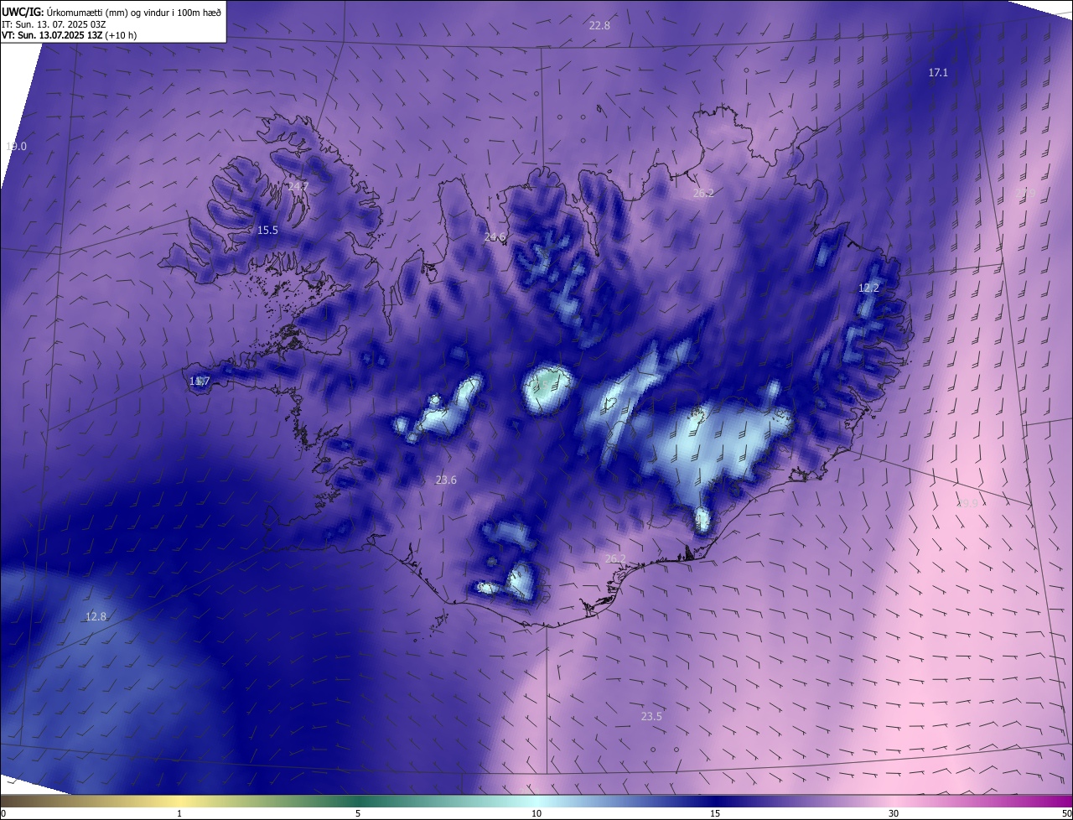This screenshot has height=820, width=1073.
Task: Click the 30 tick on color scale
Action: click(x=894, y=813)
